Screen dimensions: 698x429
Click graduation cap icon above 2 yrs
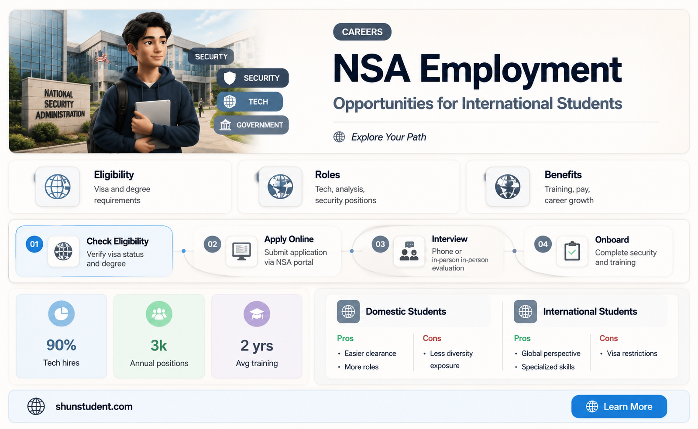[257, 313]
